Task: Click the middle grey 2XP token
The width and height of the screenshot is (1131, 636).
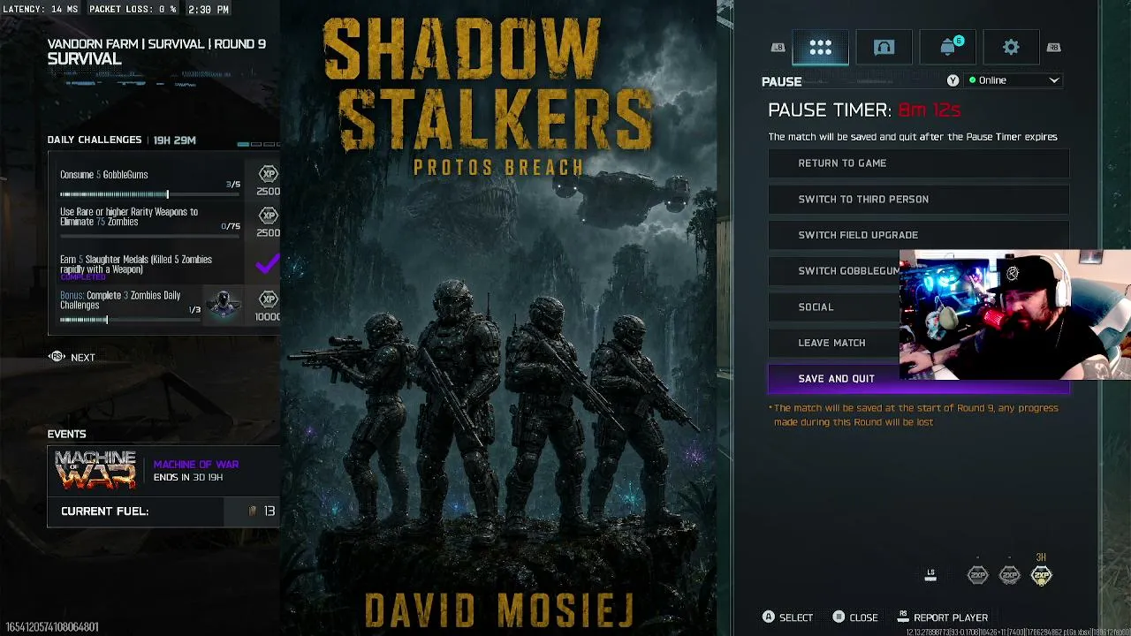Action: click(1009, 576)
